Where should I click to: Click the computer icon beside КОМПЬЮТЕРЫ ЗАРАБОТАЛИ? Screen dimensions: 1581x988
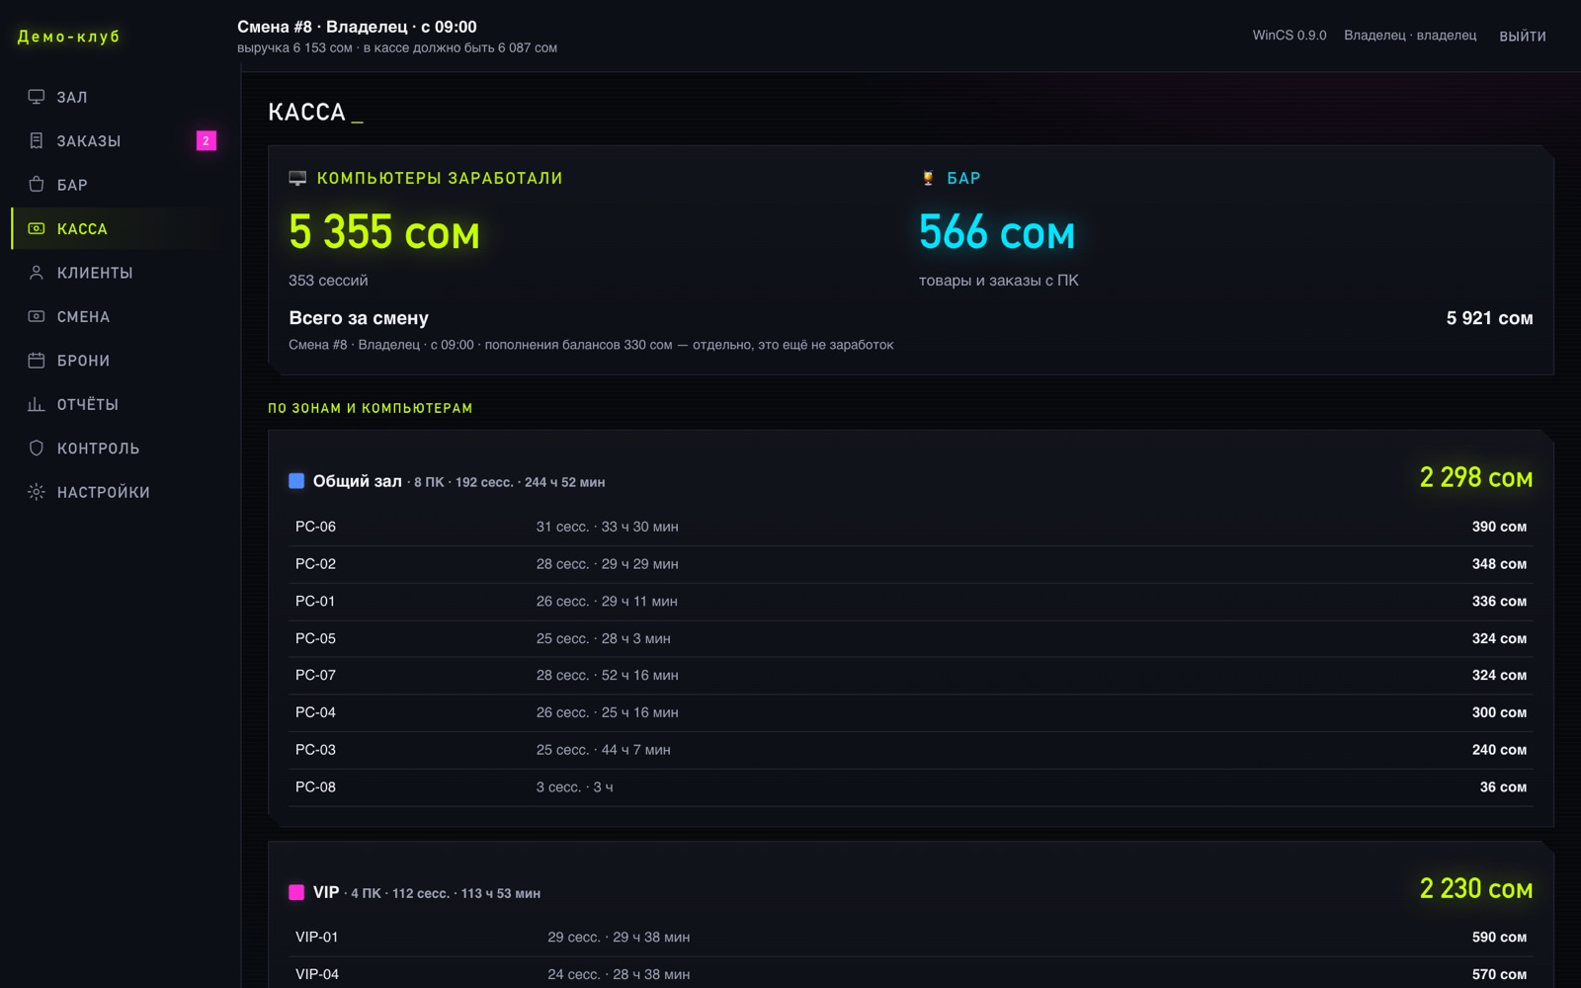pos(297,178)
